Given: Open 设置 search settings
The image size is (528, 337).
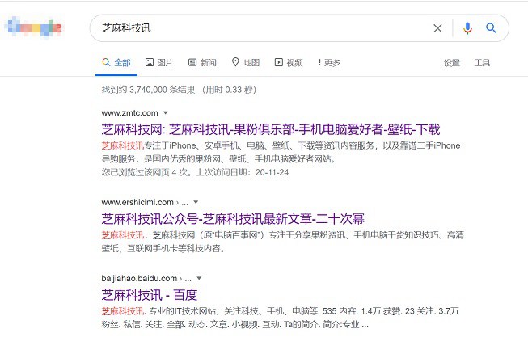Looking at the screenshot, I should (x=451, y=63).
